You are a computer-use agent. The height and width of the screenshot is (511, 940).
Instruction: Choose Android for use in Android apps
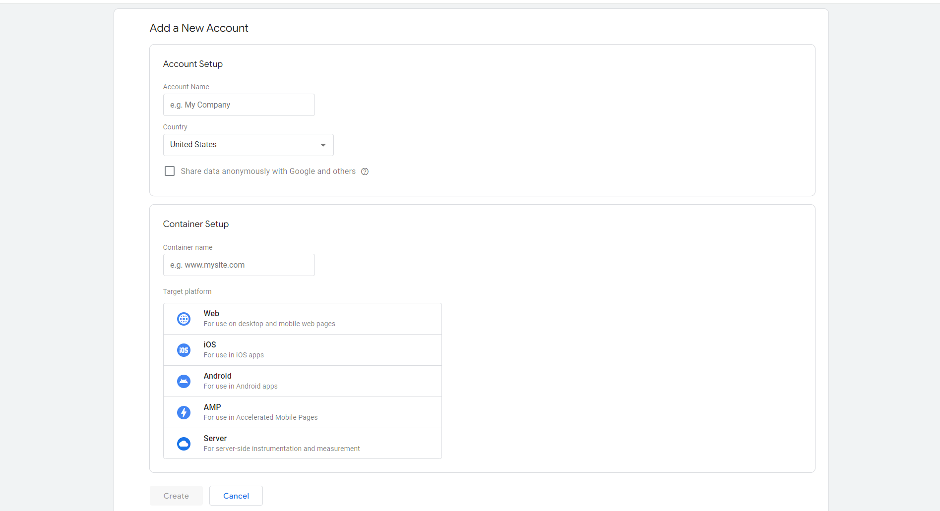(x=302, y=381)
